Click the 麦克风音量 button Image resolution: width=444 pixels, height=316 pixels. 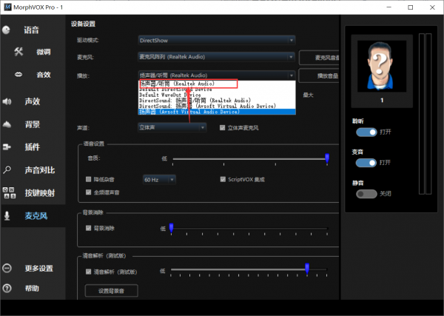tap(319, 58)
